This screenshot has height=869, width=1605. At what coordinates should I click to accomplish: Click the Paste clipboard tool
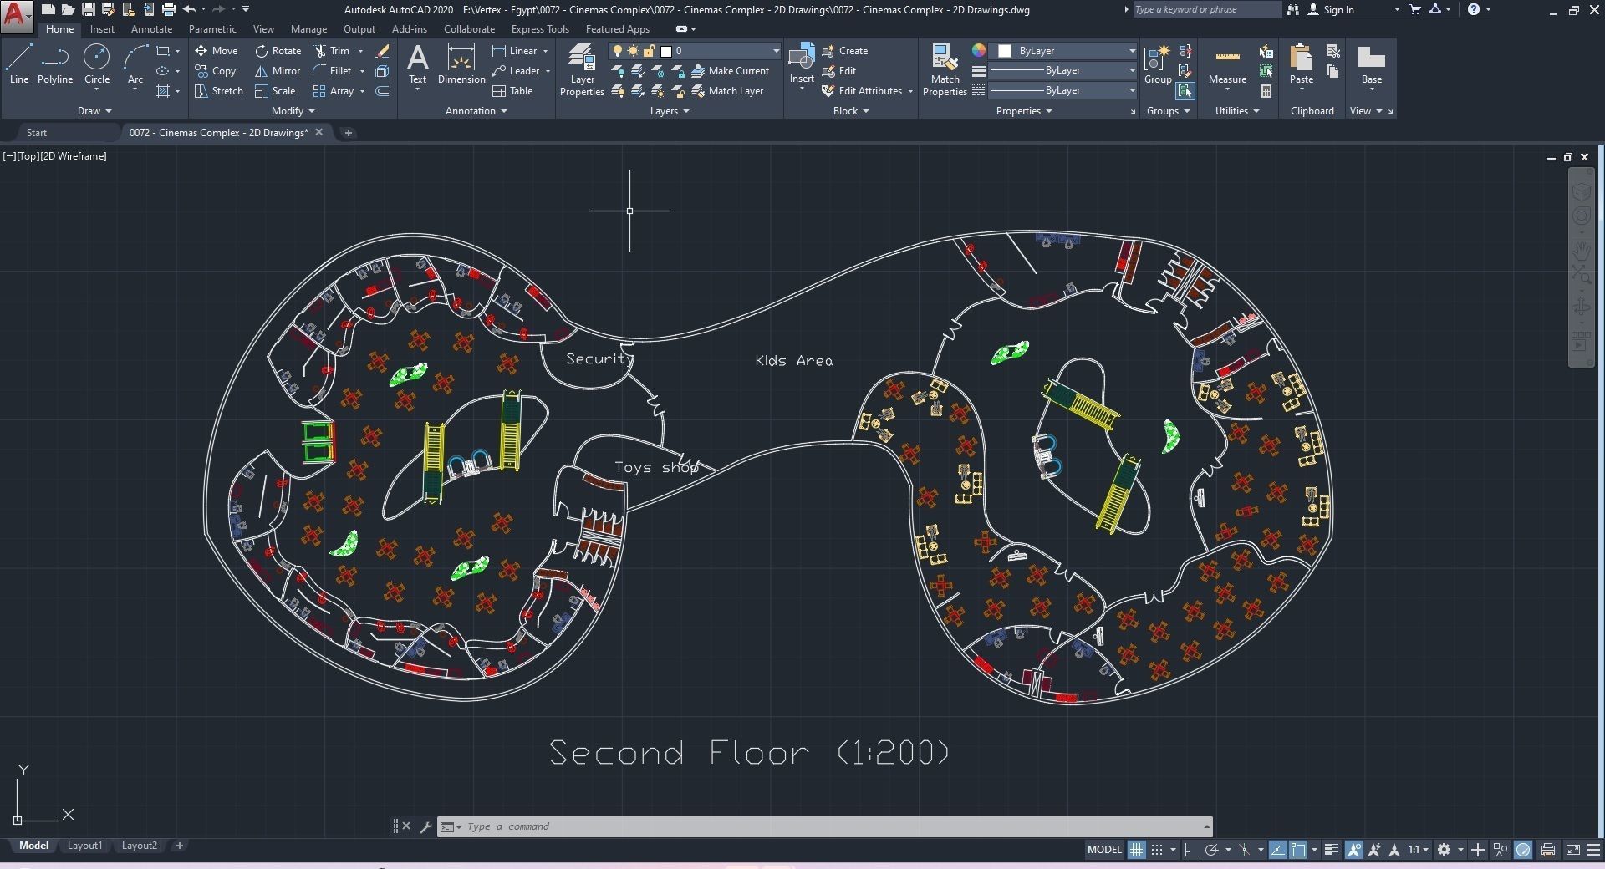1301,64
